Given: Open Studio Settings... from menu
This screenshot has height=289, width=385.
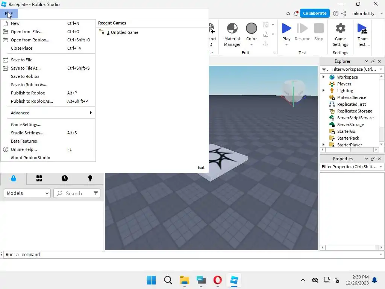Looking at the screenshot, I should pos(48,133).
